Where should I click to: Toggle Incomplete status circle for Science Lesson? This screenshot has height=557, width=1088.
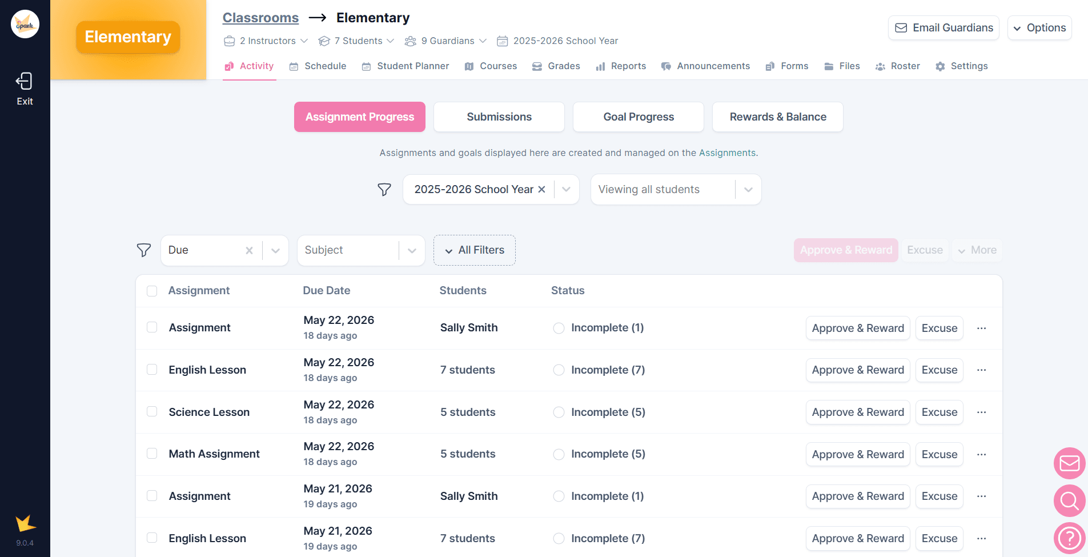559,412
